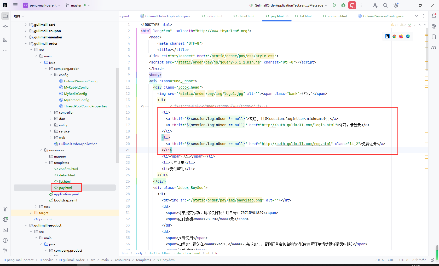
Task: Open the Build hammer tool window
Action: coord(5,209)
